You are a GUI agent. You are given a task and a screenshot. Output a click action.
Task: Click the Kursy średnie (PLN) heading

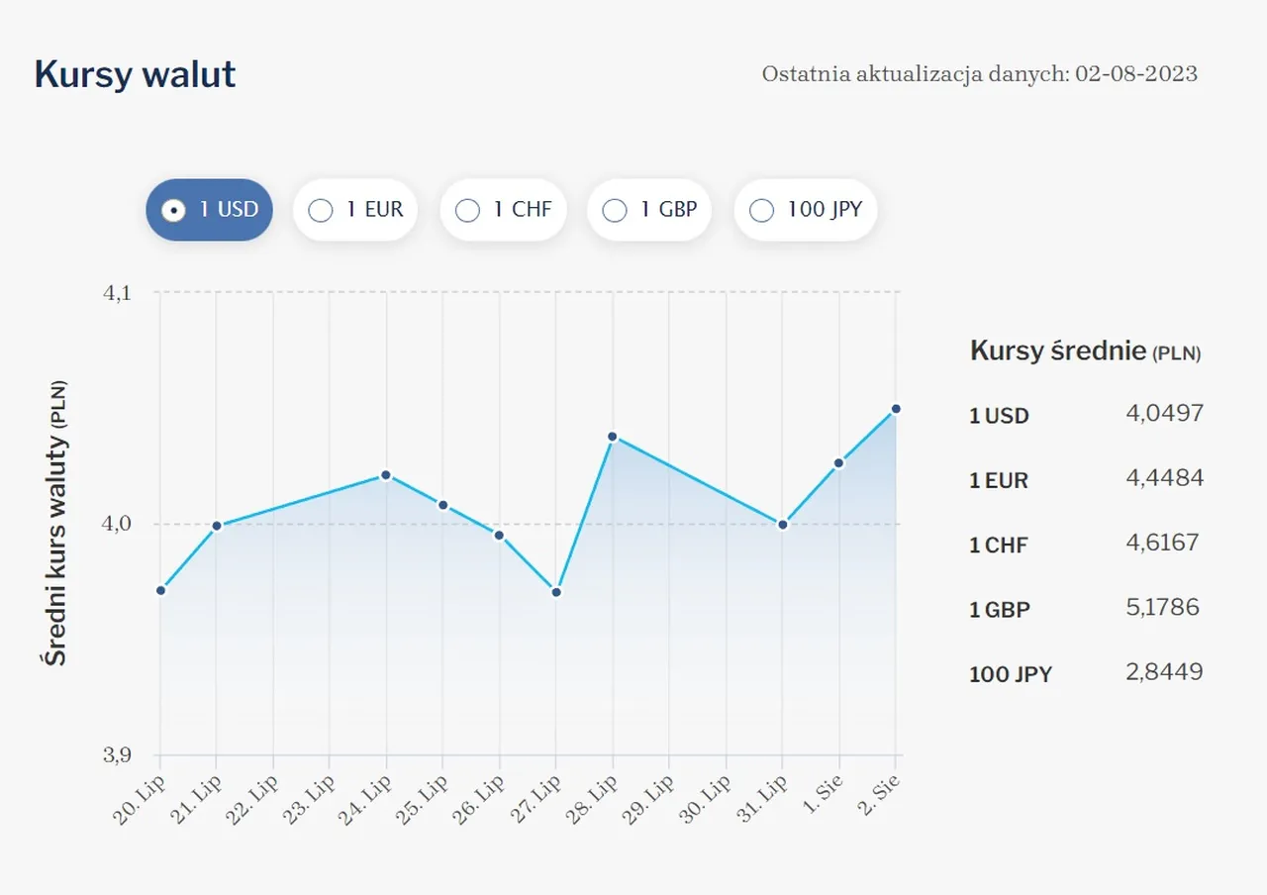1086,350
